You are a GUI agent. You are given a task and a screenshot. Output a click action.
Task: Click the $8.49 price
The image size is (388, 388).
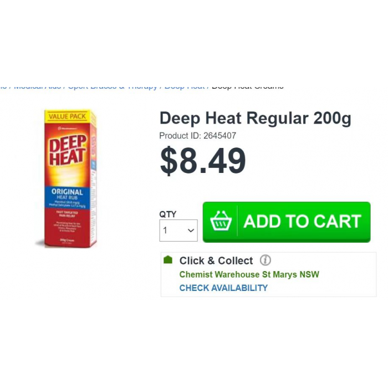tap(203, 160)
